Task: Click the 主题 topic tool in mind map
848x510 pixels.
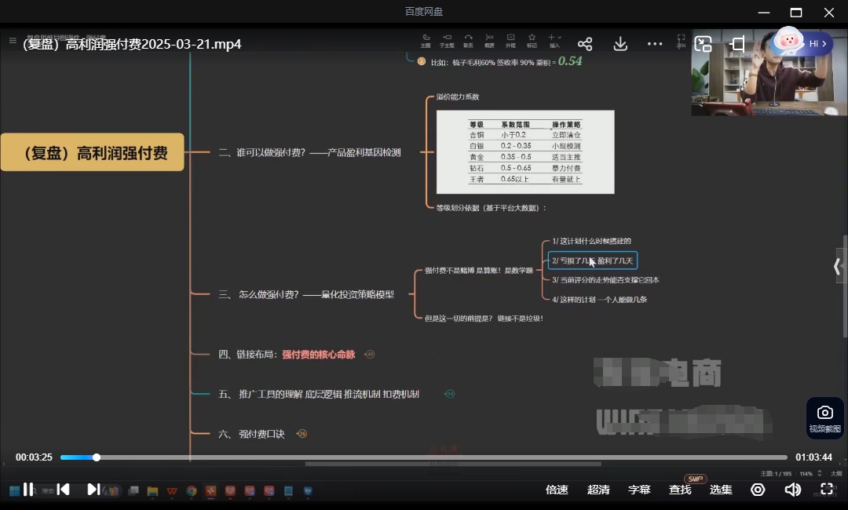Action: [x=426, y=41]
